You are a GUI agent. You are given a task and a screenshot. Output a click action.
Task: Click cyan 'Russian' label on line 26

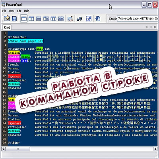tap(14, 131)
